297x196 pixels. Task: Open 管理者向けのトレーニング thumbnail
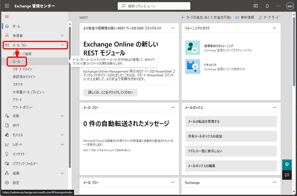pyautogui.click(x=192, y=48)
